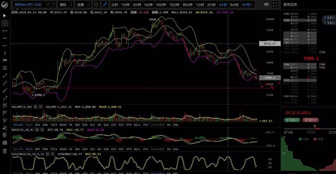Toggle the green 买单 depth legend
The image size is (336, 174).
pos(303,139)
